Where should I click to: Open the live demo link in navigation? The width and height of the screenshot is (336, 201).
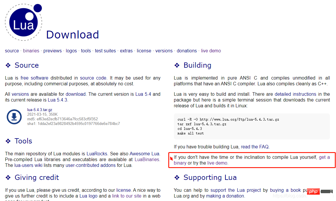pos(211,51)
